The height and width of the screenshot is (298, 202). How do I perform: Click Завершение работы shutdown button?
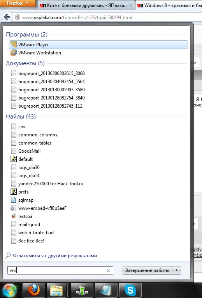[147, 270]
